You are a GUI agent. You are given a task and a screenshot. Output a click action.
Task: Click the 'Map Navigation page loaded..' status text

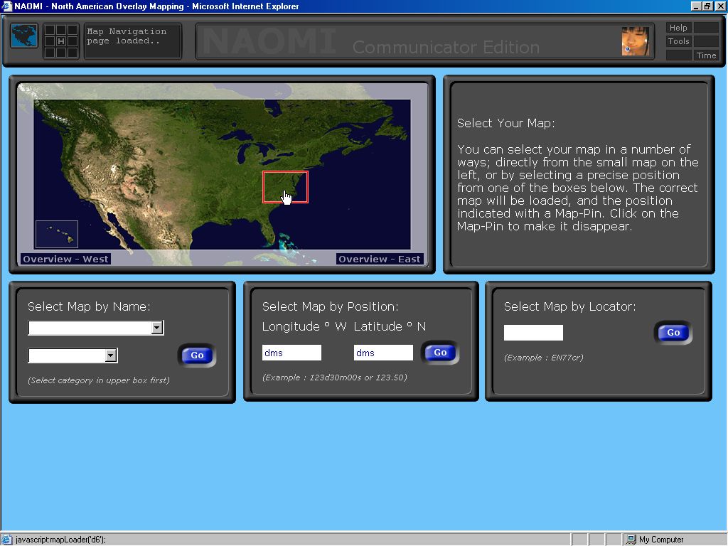(127, 36)
